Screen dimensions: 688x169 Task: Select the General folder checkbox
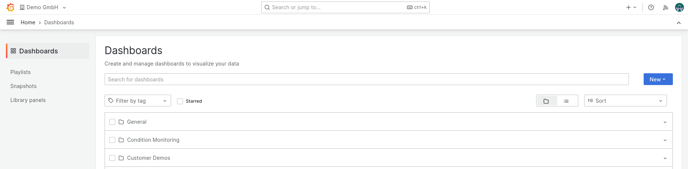tap(112, 122)
